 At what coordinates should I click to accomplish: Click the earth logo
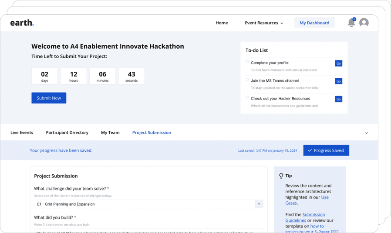22,23
